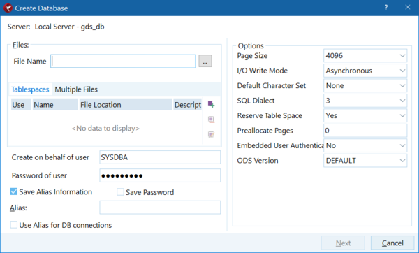
Task: Click the Descript column header
Action: (188, 105)
